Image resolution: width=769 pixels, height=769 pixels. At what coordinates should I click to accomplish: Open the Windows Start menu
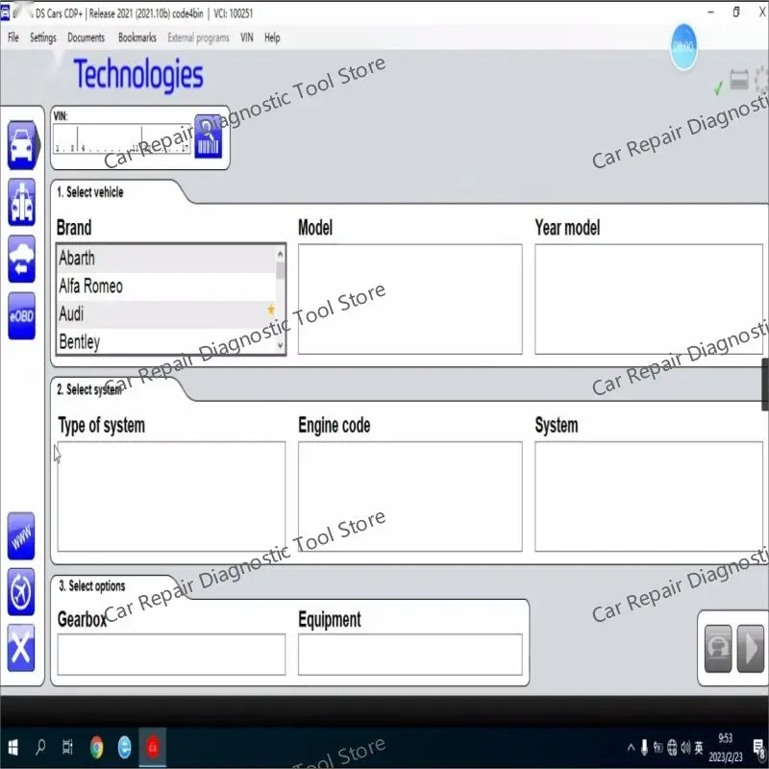pyautogui.click(x=12, y=748)
